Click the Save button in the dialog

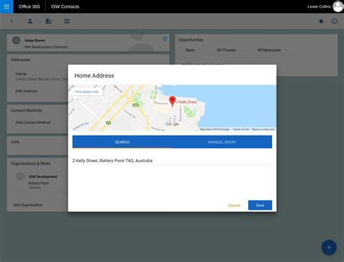260,205
